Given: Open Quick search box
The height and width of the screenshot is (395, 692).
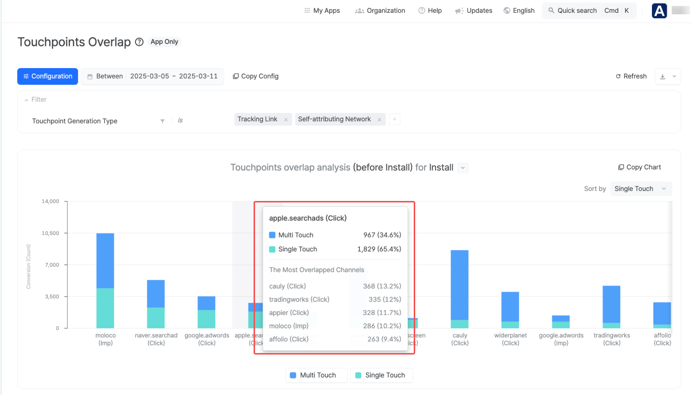Looking at the screenshot, I should point(589,10).
